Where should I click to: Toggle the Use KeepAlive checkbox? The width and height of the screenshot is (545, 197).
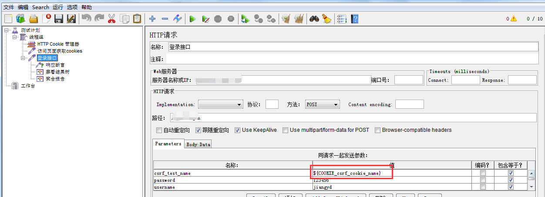tap(238, 130)
